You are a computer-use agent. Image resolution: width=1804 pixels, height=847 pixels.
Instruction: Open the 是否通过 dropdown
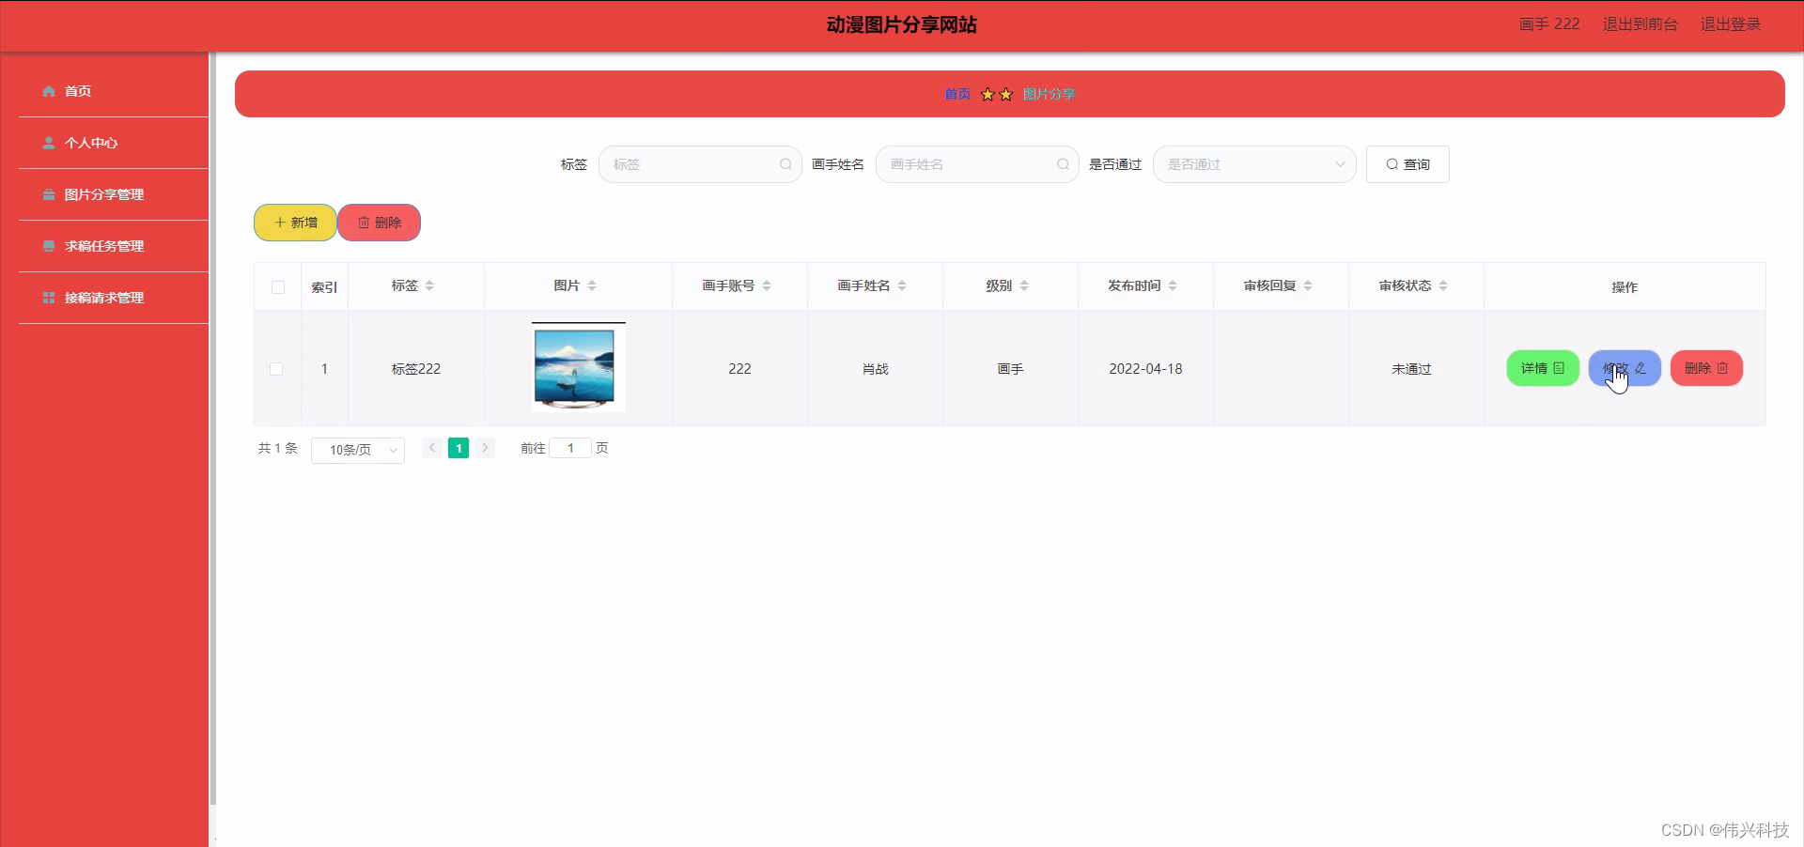[1255, 164]
